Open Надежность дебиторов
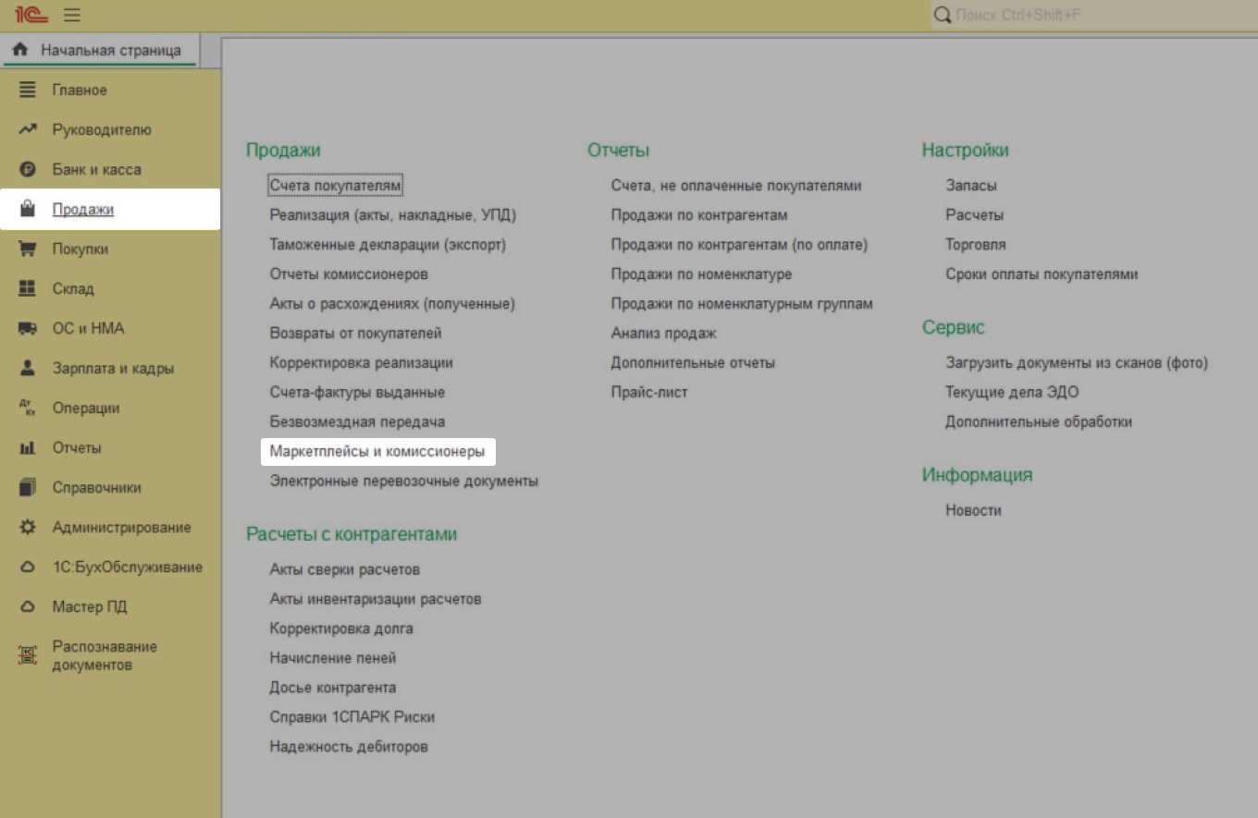Image resolution: width=1258 pixels, height=818 pixels. click(349, 747)
